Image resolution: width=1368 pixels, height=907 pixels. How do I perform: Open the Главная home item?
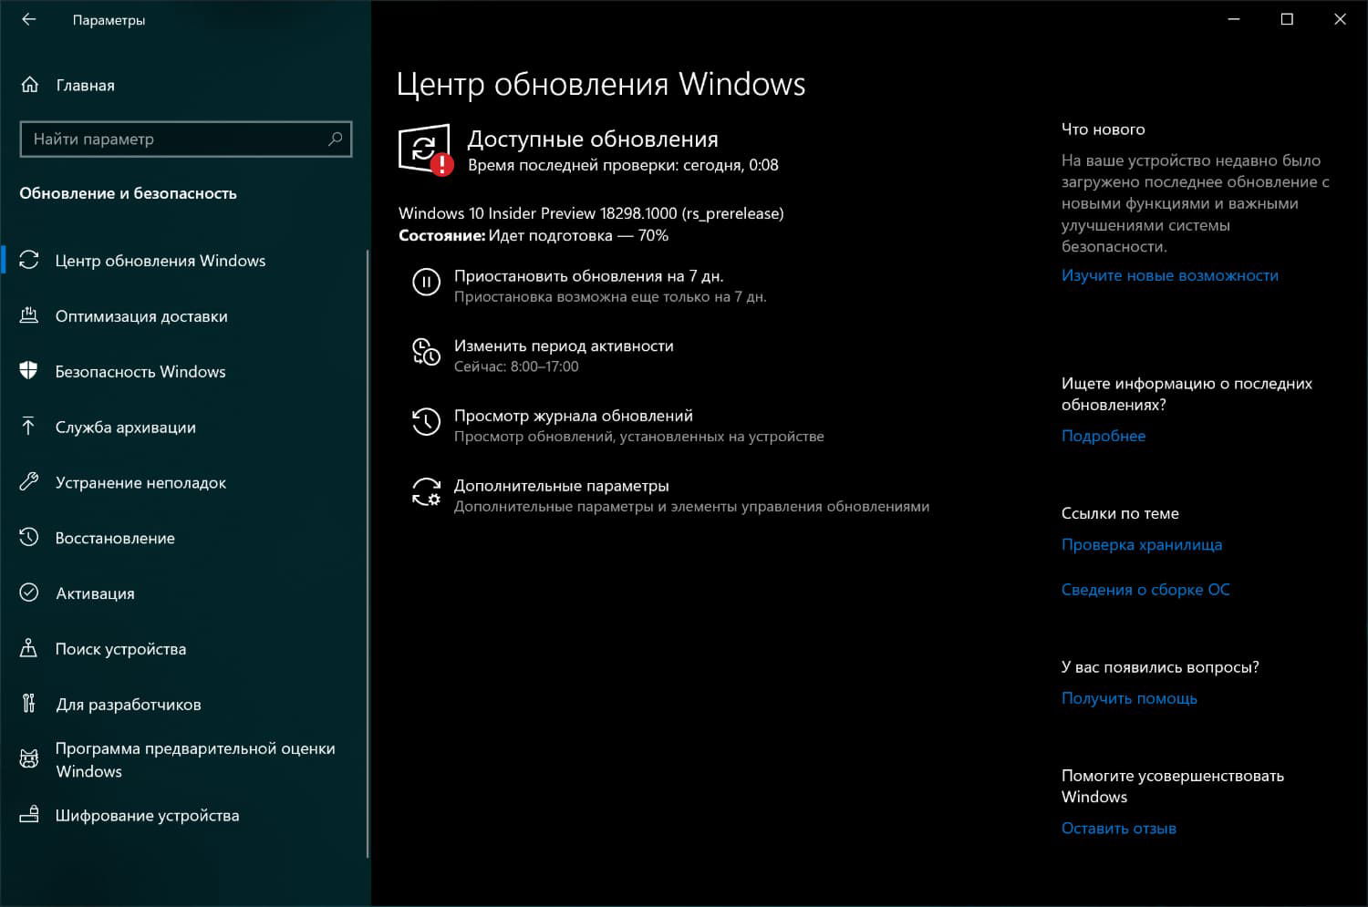pos(85,85)
